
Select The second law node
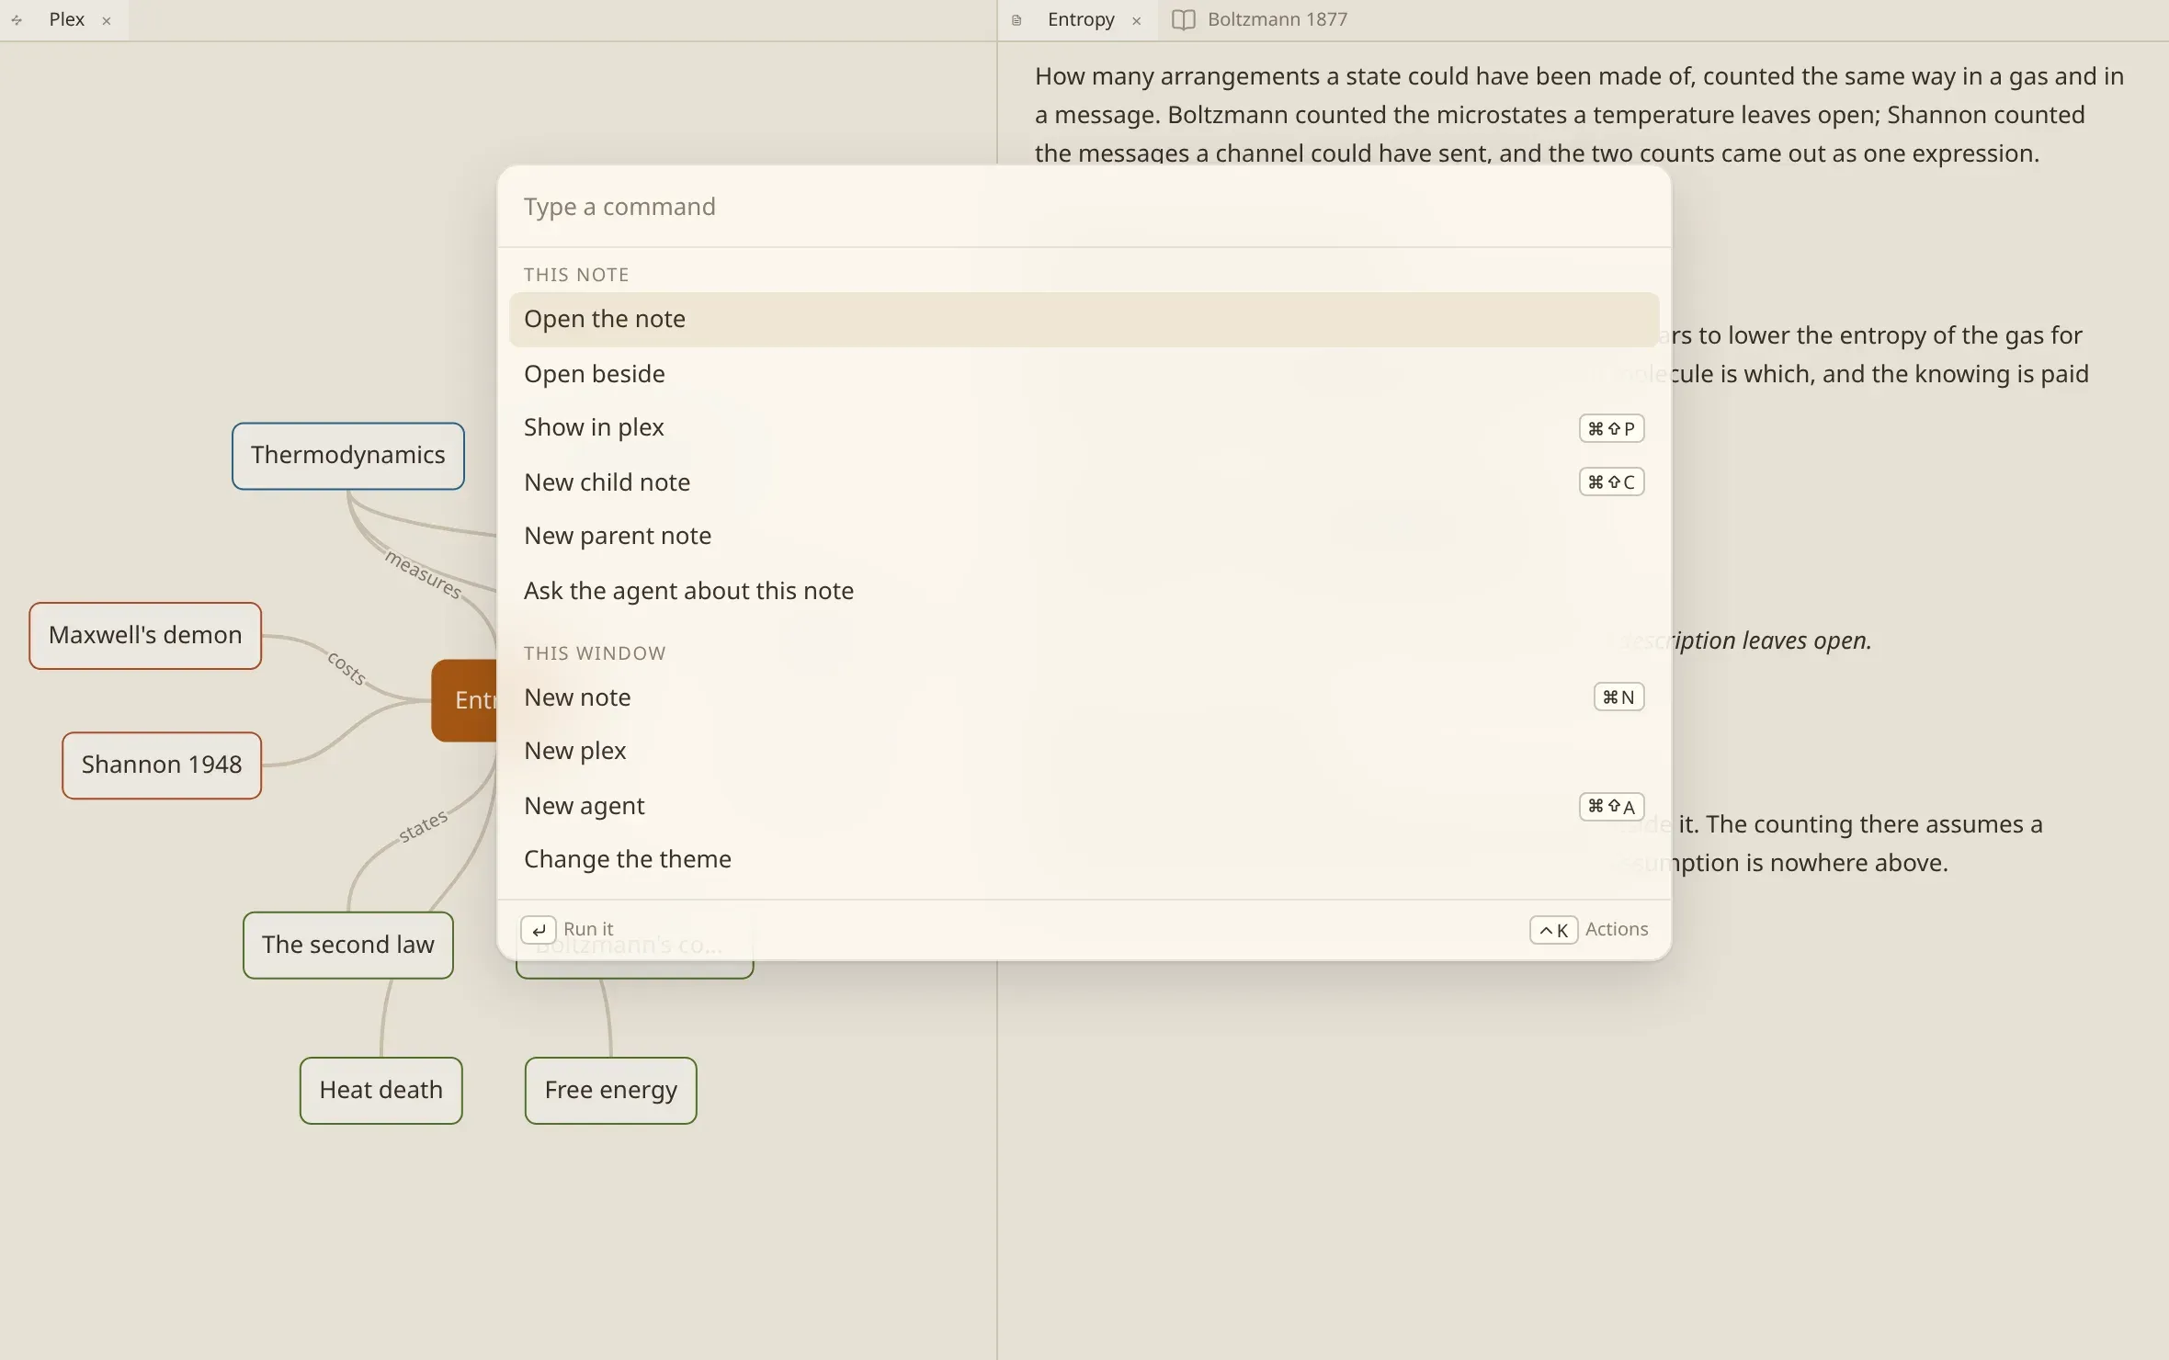(x=348, y=945)
